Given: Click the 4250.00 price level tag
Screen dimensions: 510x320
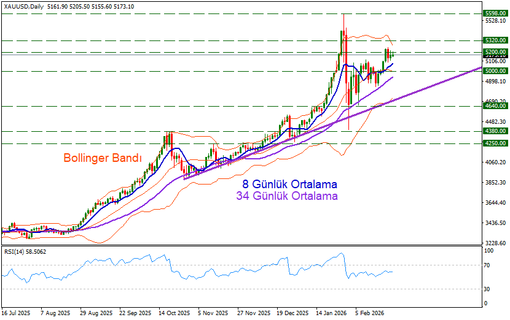Looking at the screenshot, I should [495, 143].
